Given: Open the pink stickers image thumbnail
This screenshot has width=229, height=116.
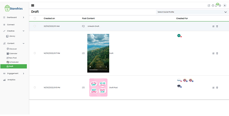Looking at the screenshot, I should (98, 87).
